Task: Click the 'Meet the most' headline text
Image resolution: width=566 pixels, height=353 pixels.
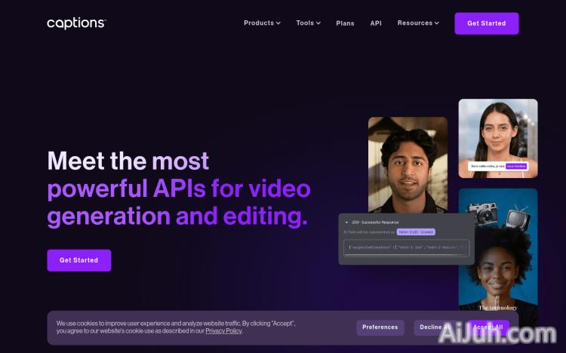Action: pos(128,161)
